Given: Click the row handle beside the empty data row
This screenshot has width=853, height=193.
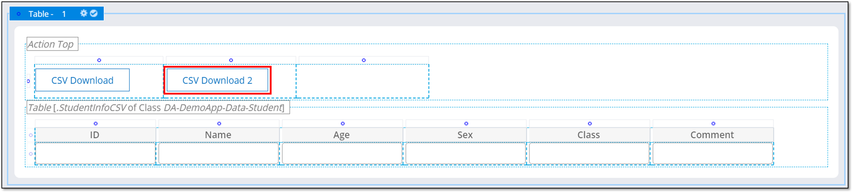Looking at the screenshot, I should point(31,154).
